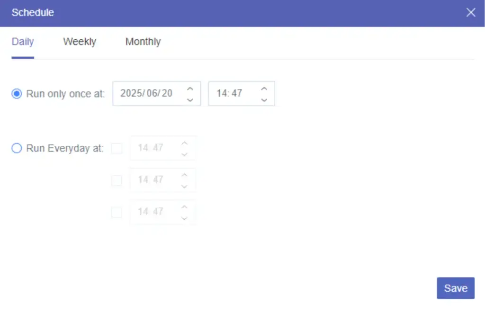This screenshot has height=313, width=485.
Task: Enable the third everyday time slot
Action: coord(117,212)
